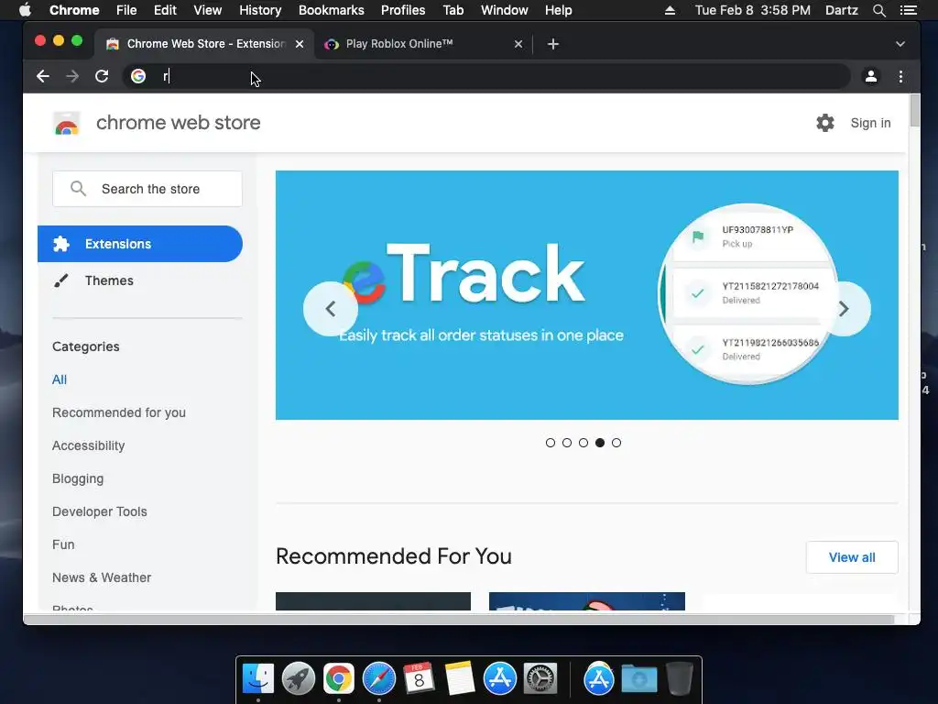Select fifth carousel dot

pos(616,443)
